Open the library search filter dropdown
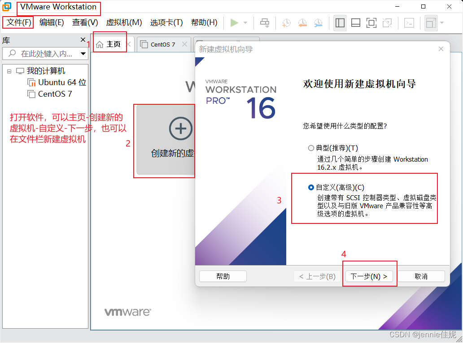463x343 pixels. [x=83, y=53]
